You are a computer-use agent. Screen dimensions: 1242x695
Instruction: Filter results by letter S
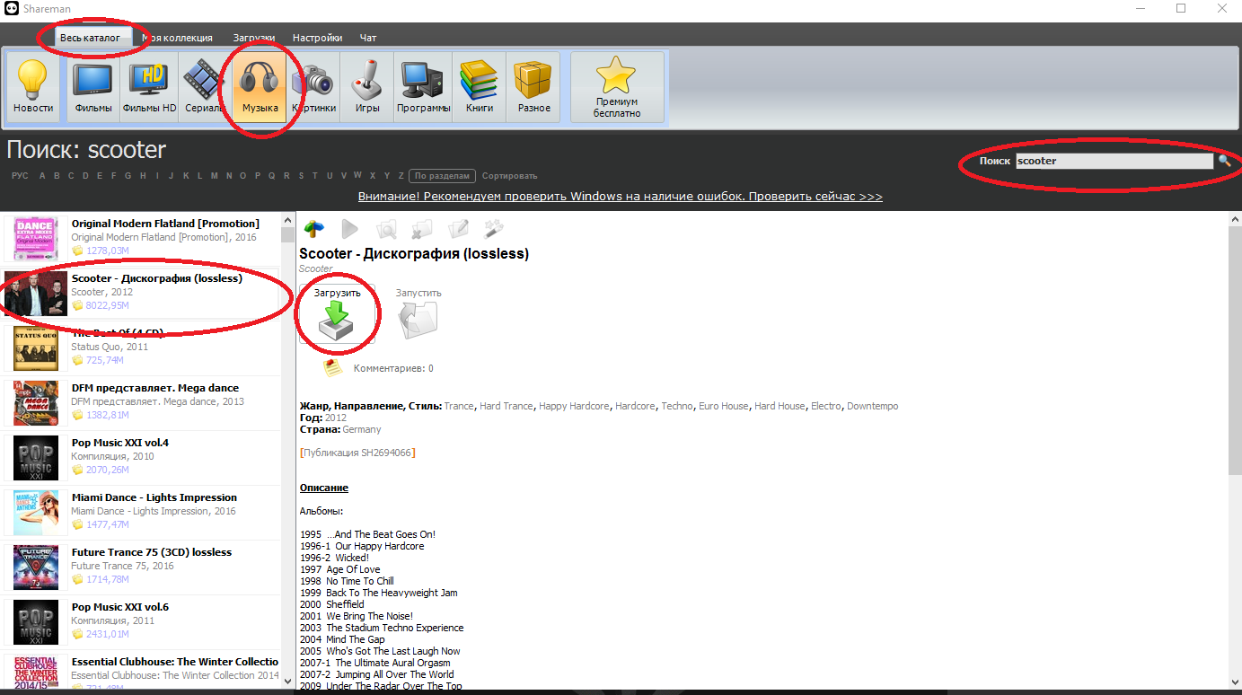[x=301, y=176]
